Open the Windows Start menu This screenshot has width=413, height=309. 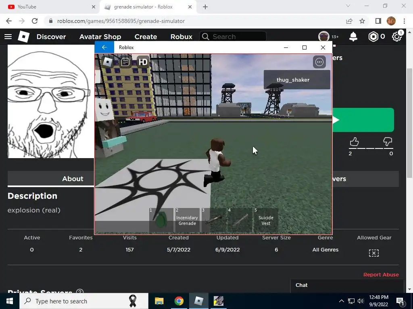10,301
